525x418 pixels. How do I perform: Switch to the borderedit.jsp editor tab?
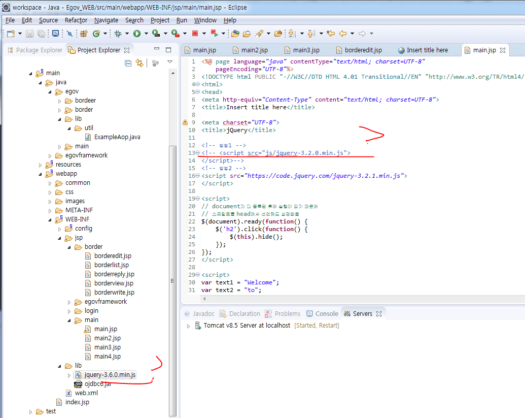pyautogui.click(x=363, y=50)
